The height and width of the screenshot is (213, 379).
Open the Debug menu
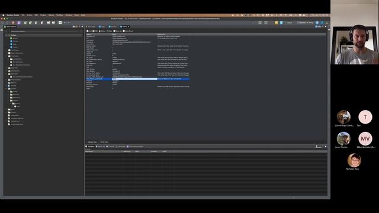pyautogui.click(x=51, y=15)
